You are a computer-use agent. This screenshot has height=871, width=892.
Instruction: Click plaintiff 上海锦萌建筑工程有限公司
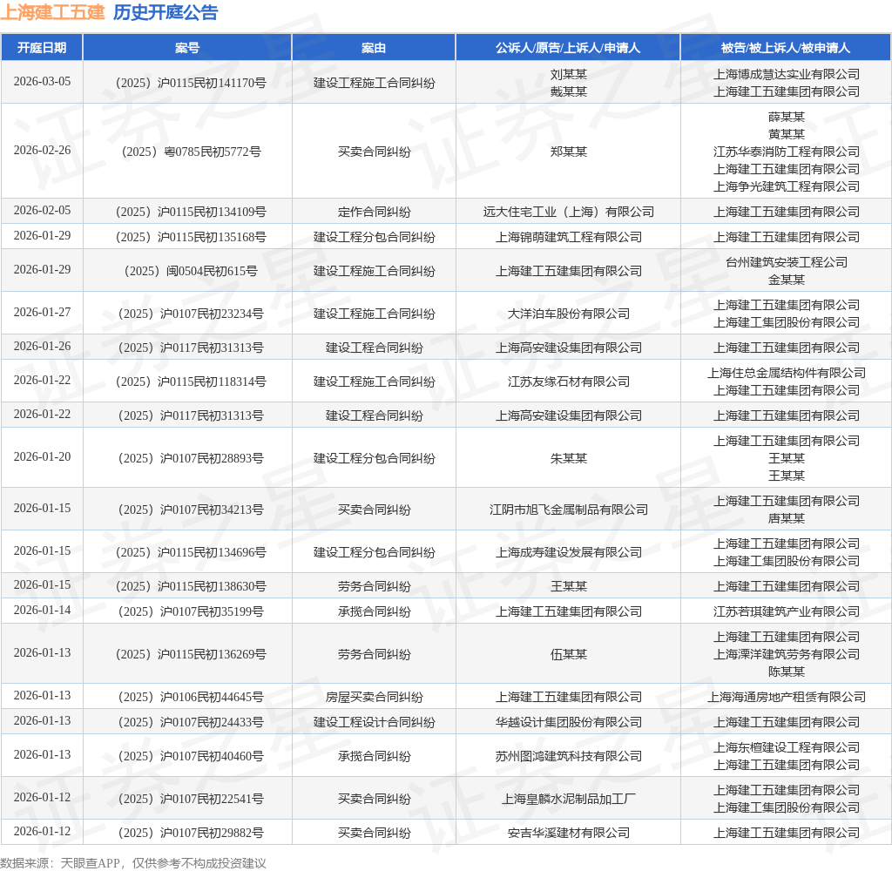pyautogui.click(x=568, y=237)
